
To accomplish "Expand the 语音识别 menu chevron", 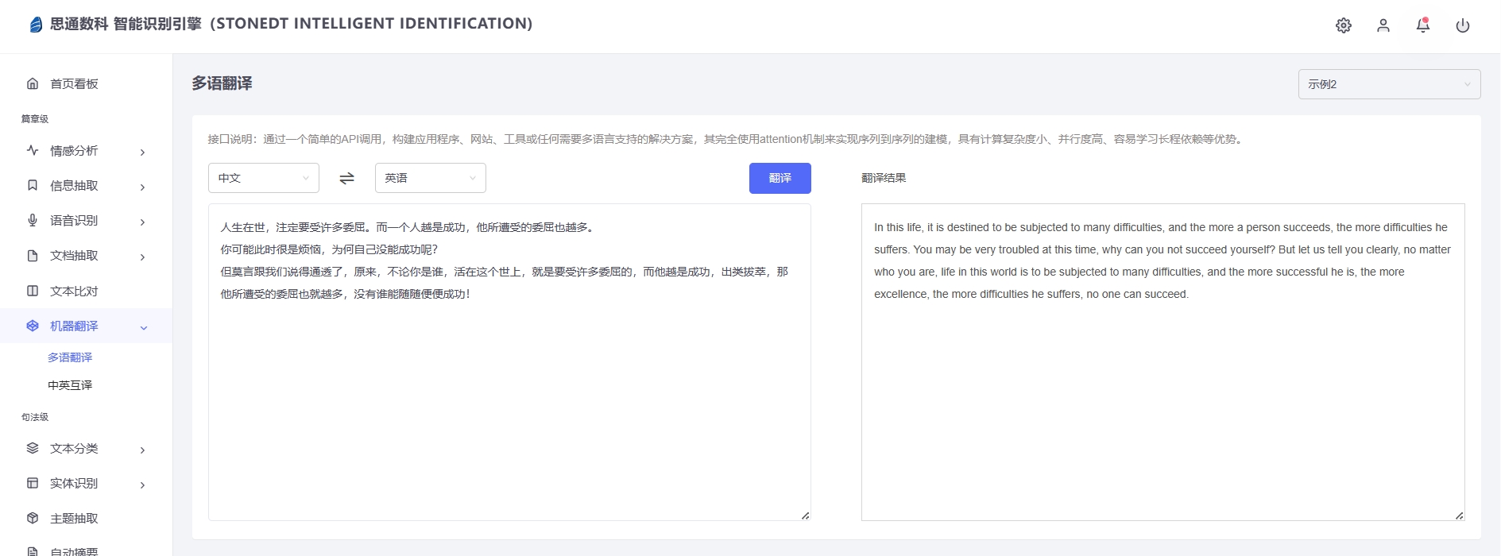I will 143,222.
